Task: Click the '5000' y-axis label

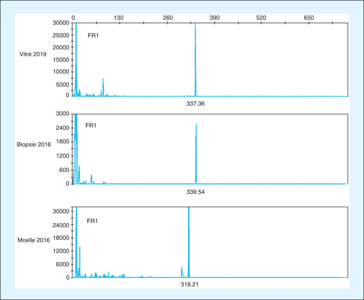Action: click(62, 84)
